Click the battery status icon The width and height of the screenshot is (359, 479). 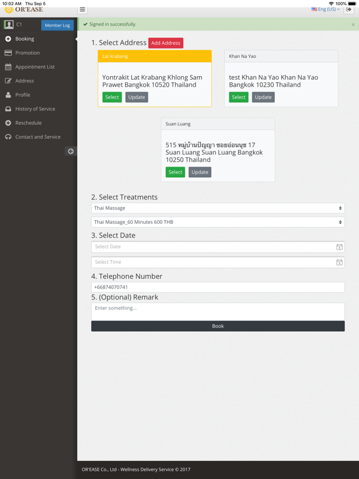(352, 3)
